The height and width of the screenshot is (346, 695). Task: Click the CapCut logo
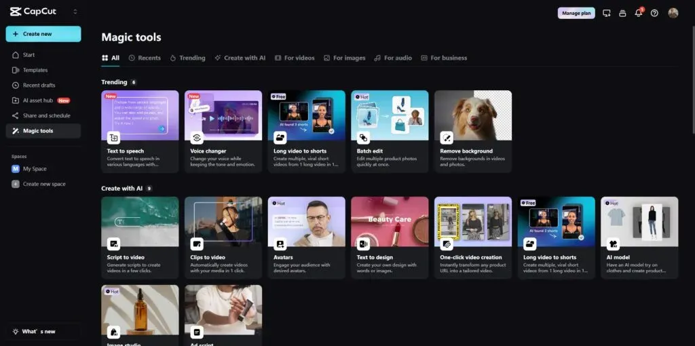pyautogui.click(x=33, y=12)
